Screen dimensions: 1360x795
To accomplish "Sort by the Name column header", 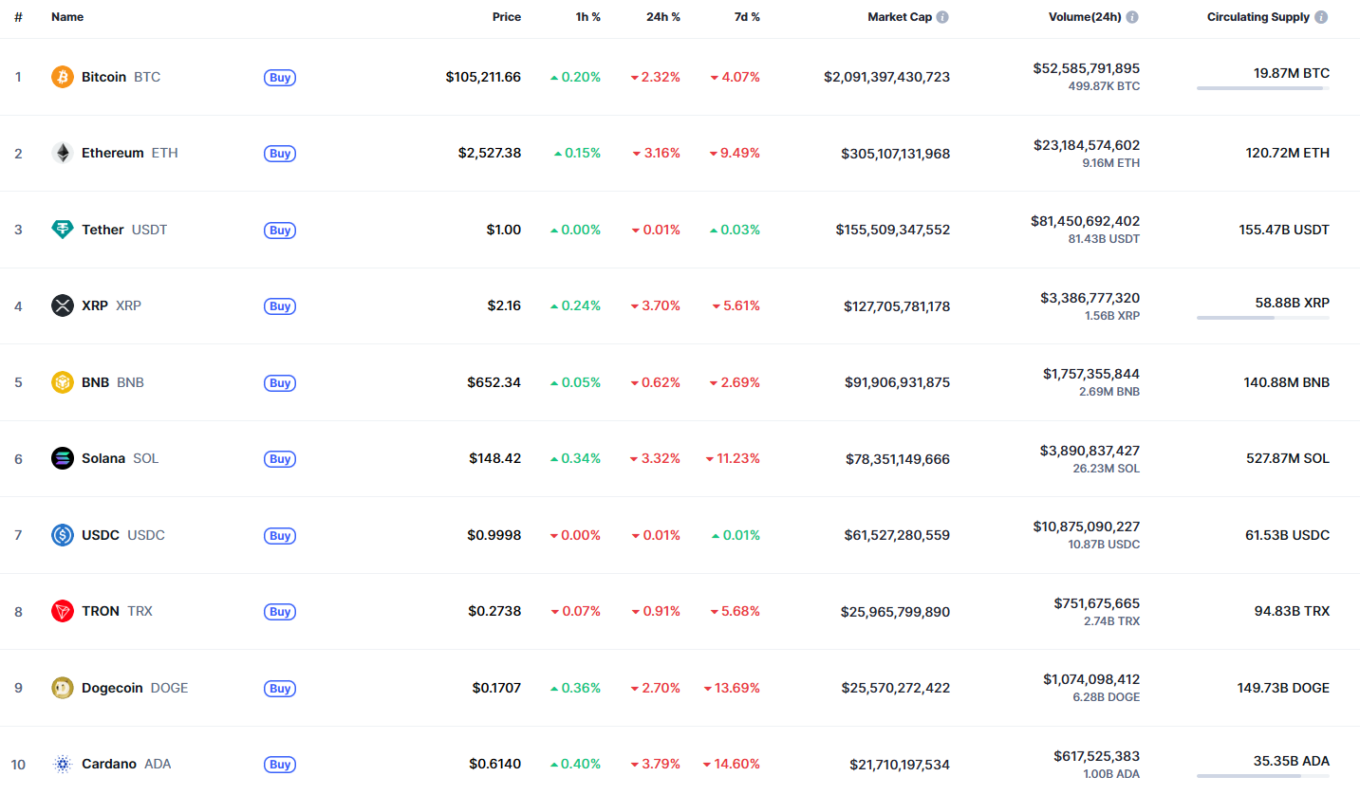I will 67,17.
